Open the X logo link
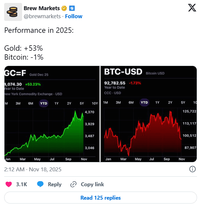Image resolution: width=200 pixels, height=208 pixels. [x=192, y=8]
